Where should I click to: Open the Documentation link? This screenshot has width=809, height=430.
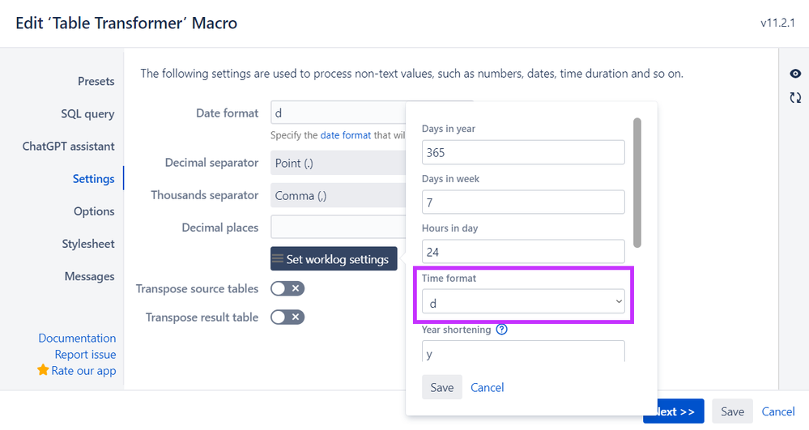[x=77, y=338]
